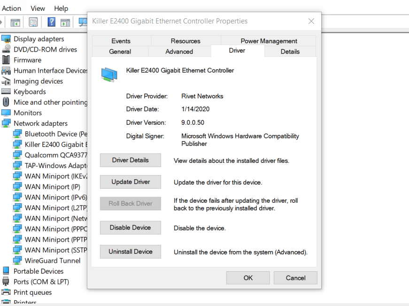Click the Ports (COM & LPT) icon
Image resolution: width=409 pixels, height=306 pixels.
pos(6,282)
